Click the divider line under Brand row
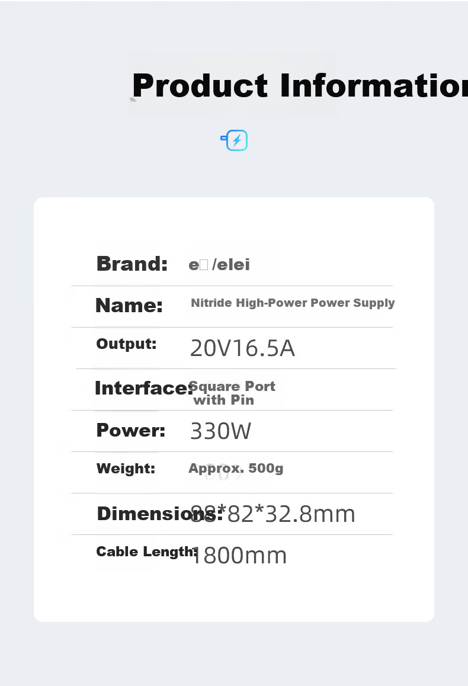 pos(232,286)
